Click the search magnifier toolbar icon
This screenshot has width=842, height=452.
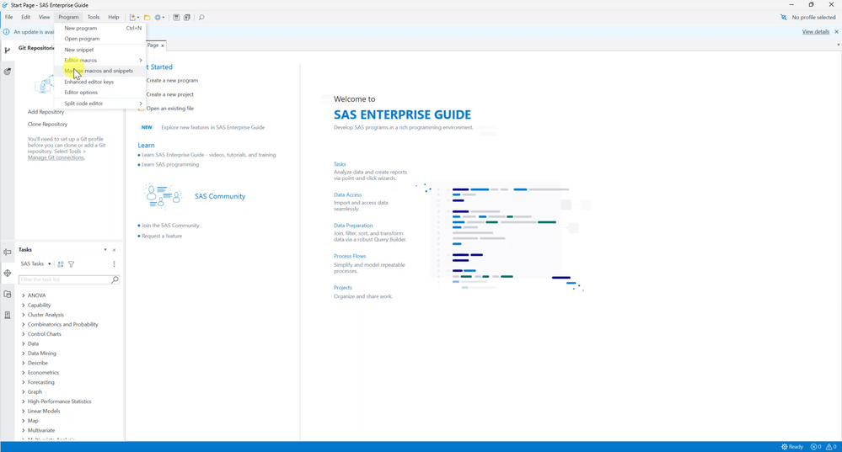click(201, 17)
